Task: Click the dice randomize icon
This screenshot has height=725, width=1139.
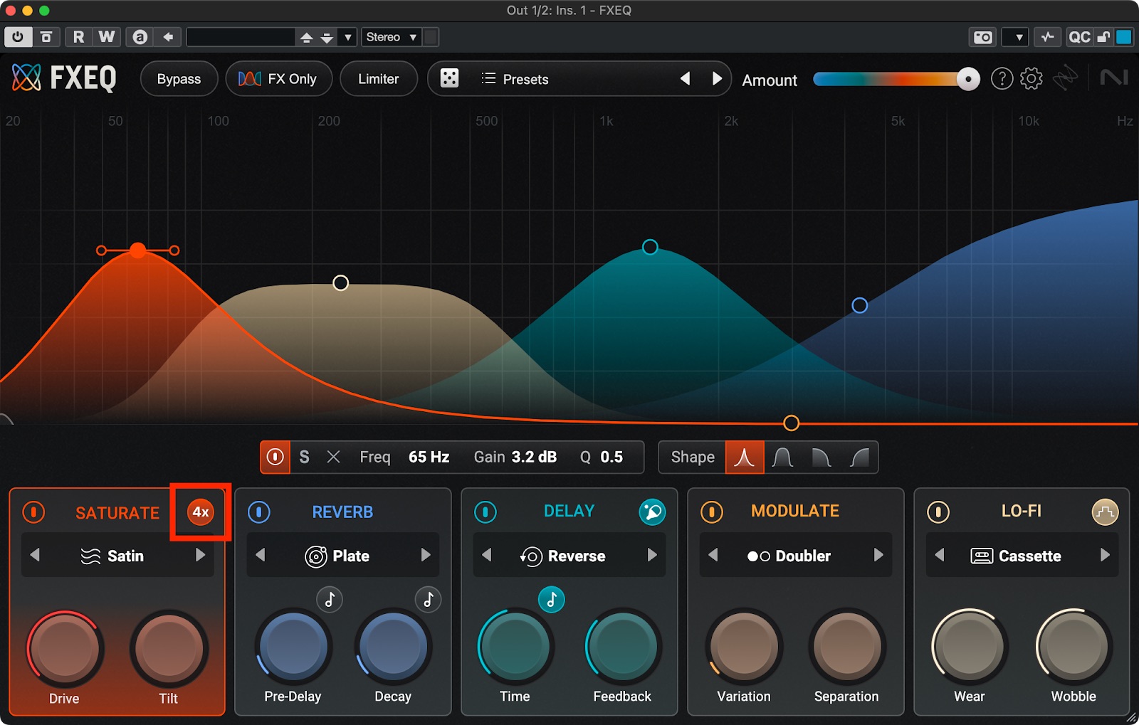Action: point(449,78)
